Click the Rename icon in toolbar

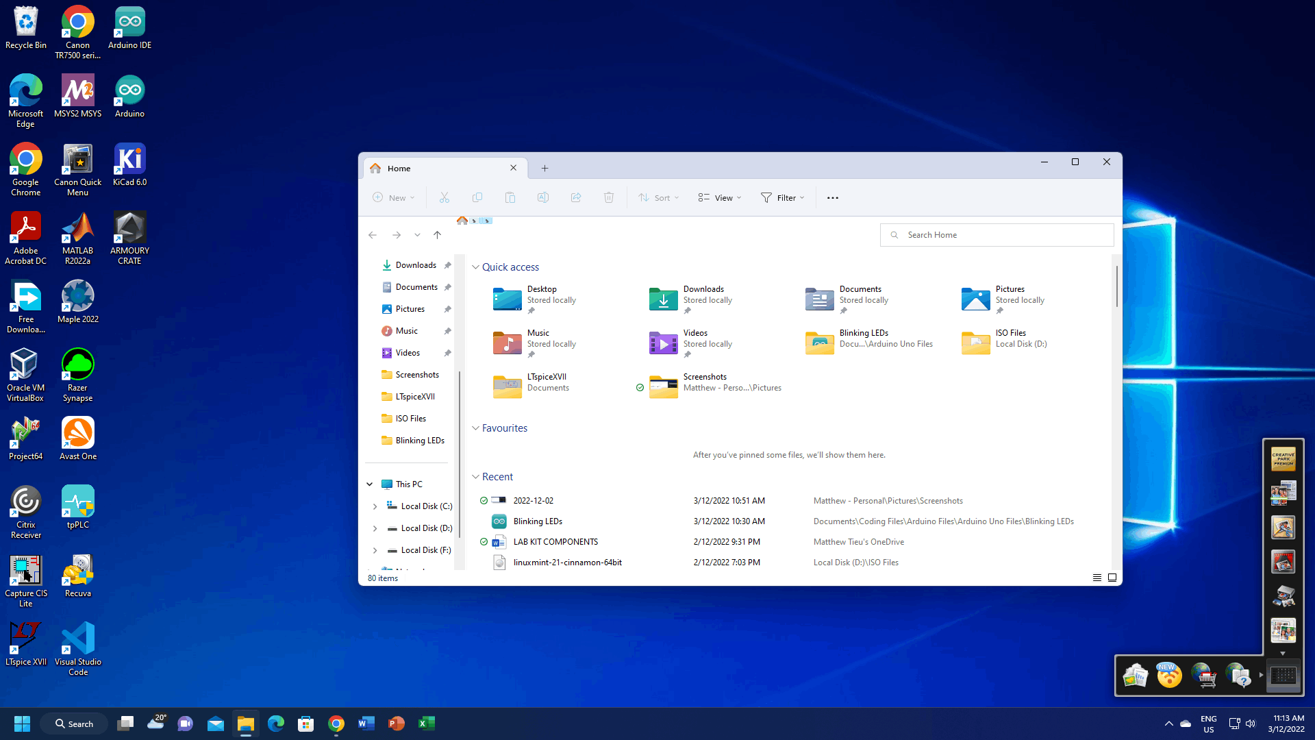coord(543,197)
